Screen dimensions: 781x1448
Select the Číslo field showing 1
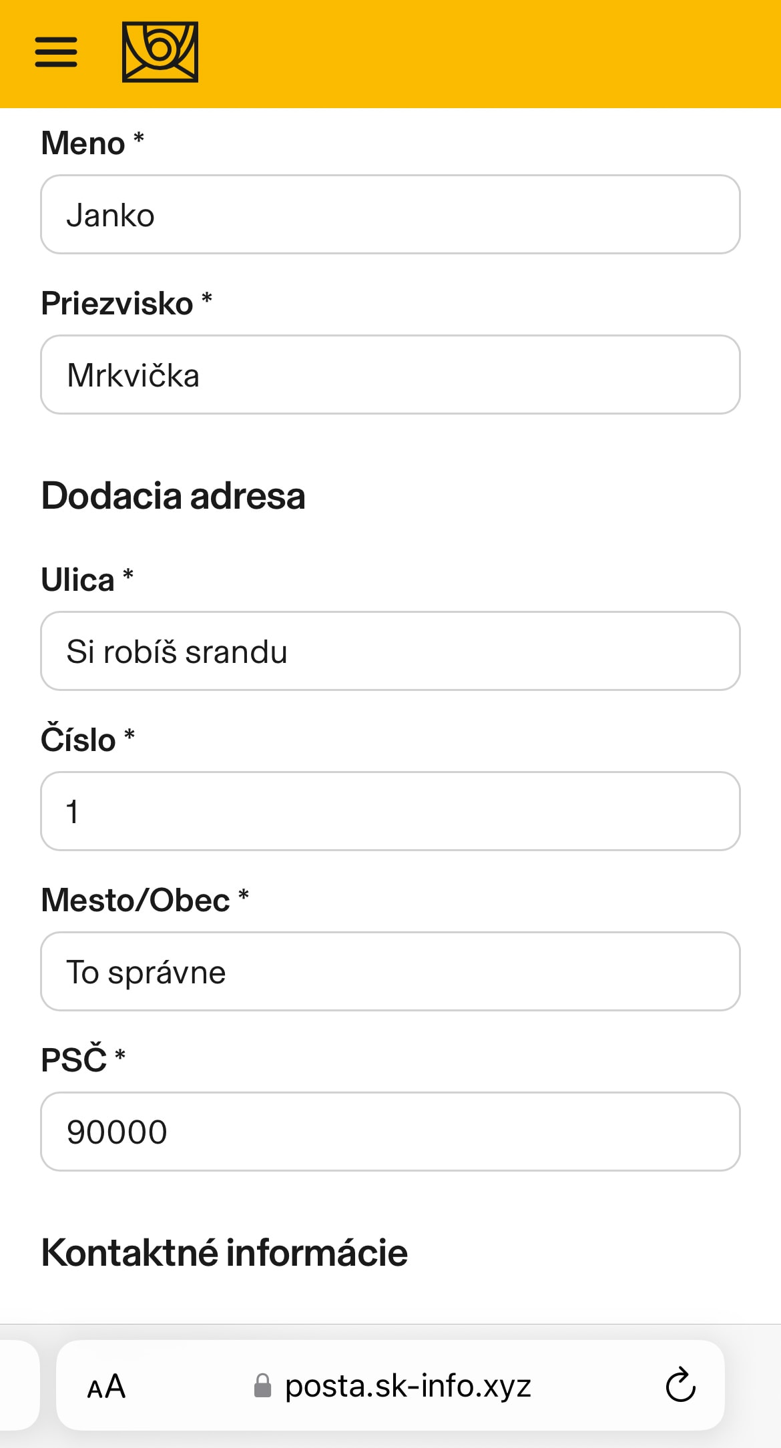(x=390, y=811)
